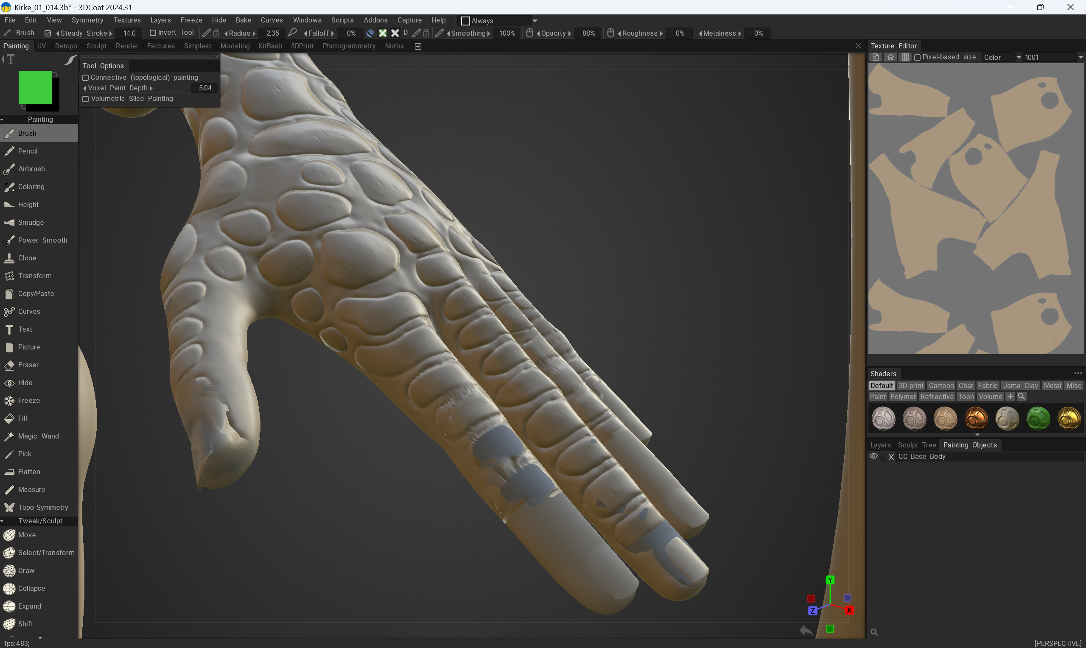Click the green foreground color swatch
This screenshot has height=648, width=1086.
pos(35,87)
